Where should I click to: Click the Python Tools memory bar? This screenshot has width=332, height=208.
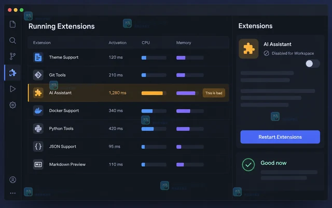pos(190,129)
